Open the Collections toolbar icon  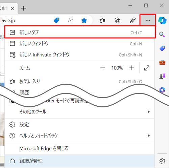pos(118,20)
